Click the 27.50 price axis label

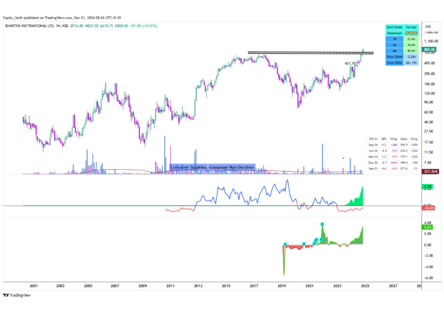pyautogui.click(x=429, y=131)
